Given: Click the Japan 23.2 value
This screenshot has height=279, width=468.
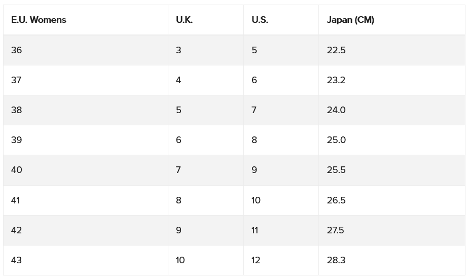Looking at the screenshot, I should (x=336, y=80).
